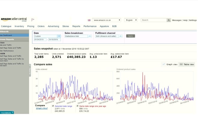Click the search magnifier button
Screen dimensions: 198x132
point(169,20)
